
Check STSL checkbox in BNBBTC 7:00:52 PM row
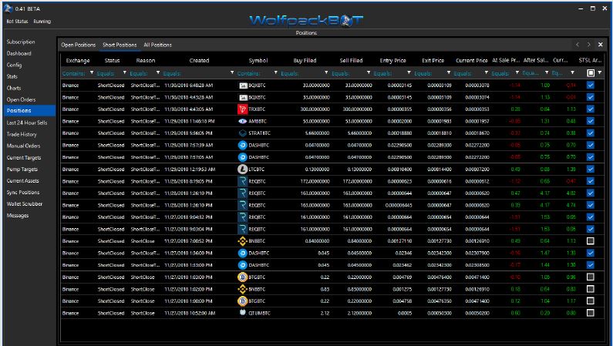pos(591,241)
